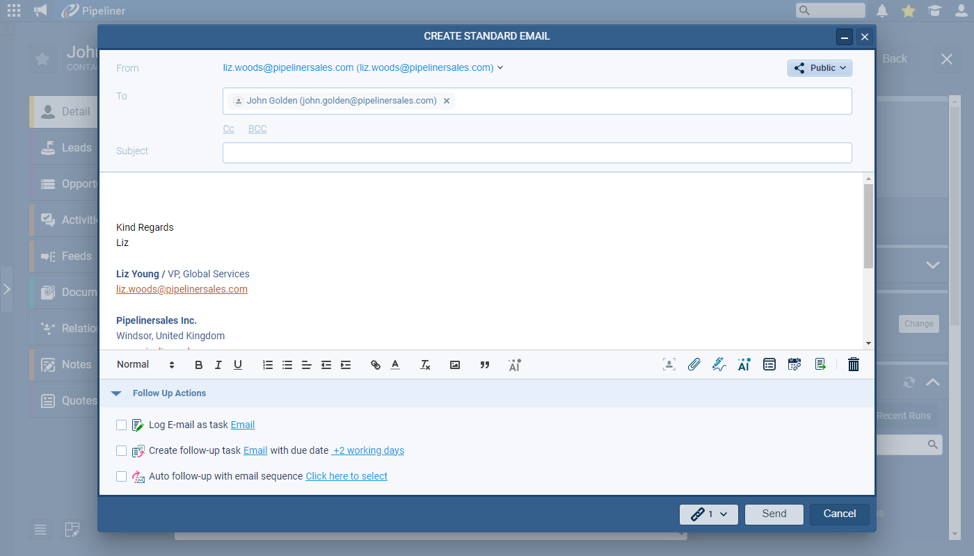Change the +2 working days due date
The image size is (974, 556).
pos(368,450)
